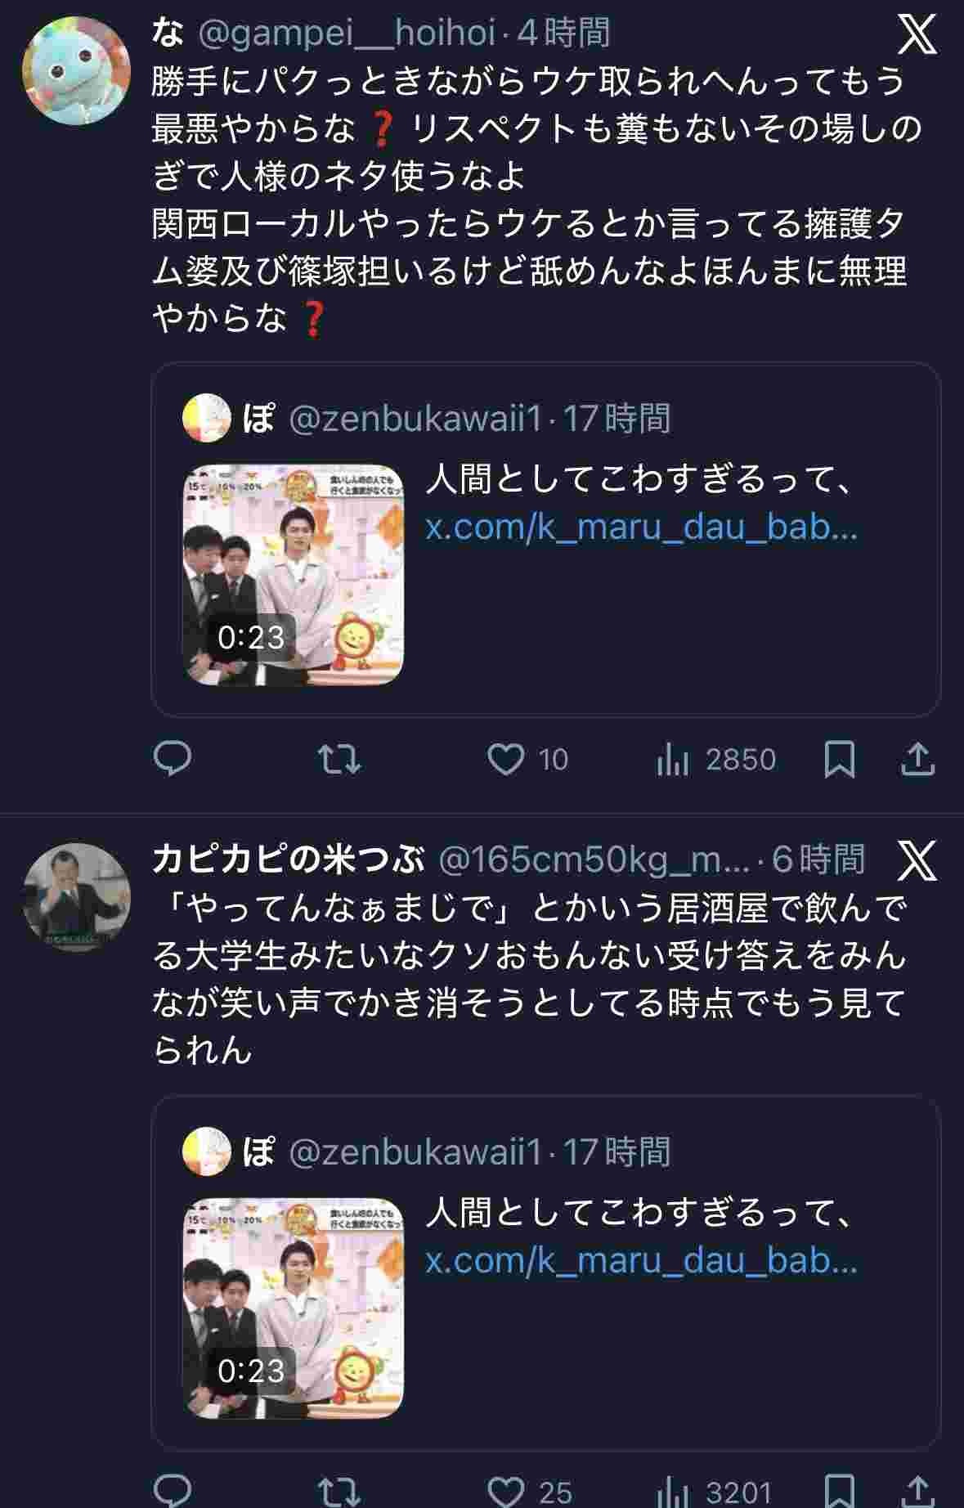
Task: Play the 0:23 video in second quote
Action: pyautogui.click(x=293, y=1308)
